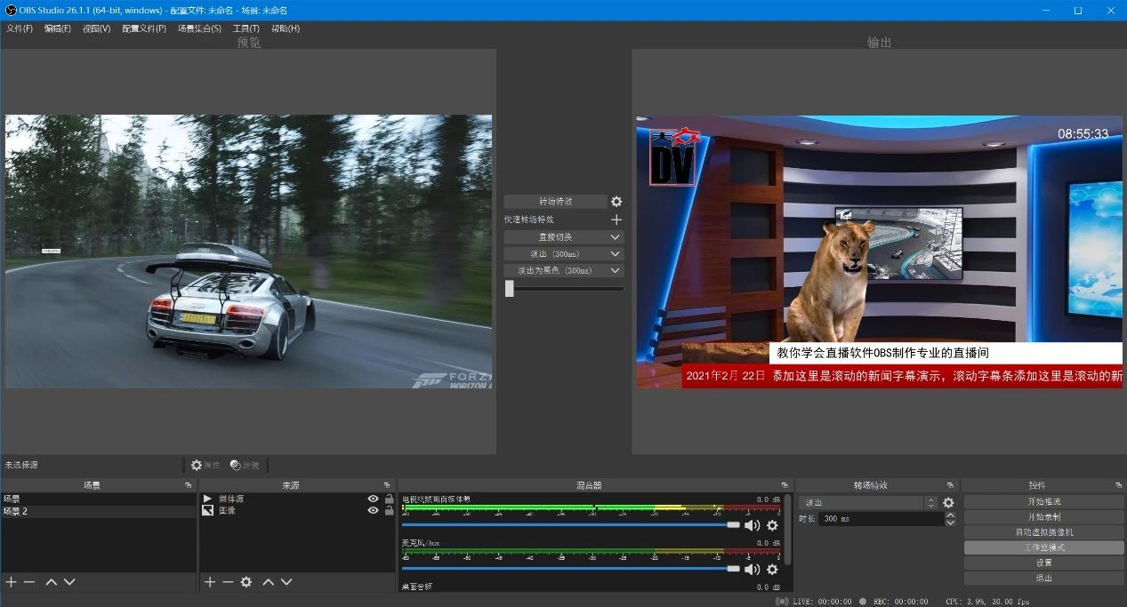Move the source down in the 来源 panel
Image resolution: width=1127 pixels, height=607 pixels.
point(286,582)
